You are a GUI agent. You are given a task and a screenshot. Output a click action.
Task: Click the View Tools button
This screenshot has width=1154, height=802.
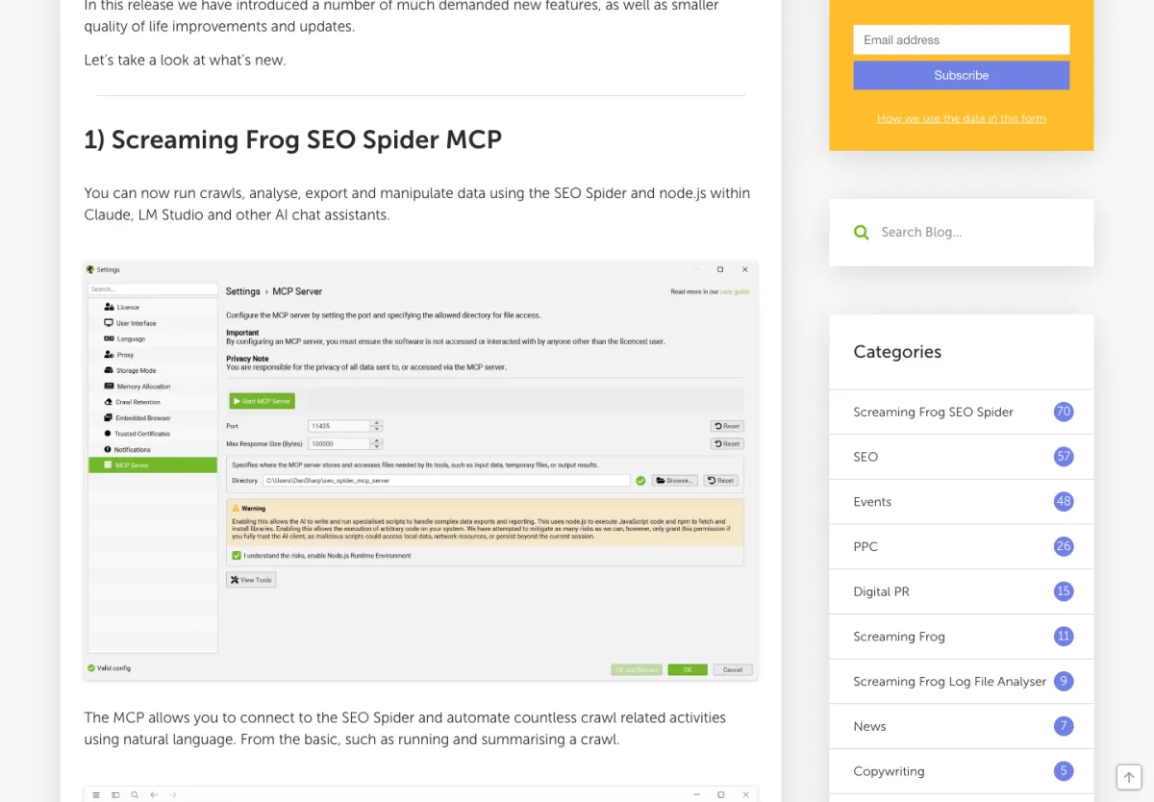[x=251, y=580]
